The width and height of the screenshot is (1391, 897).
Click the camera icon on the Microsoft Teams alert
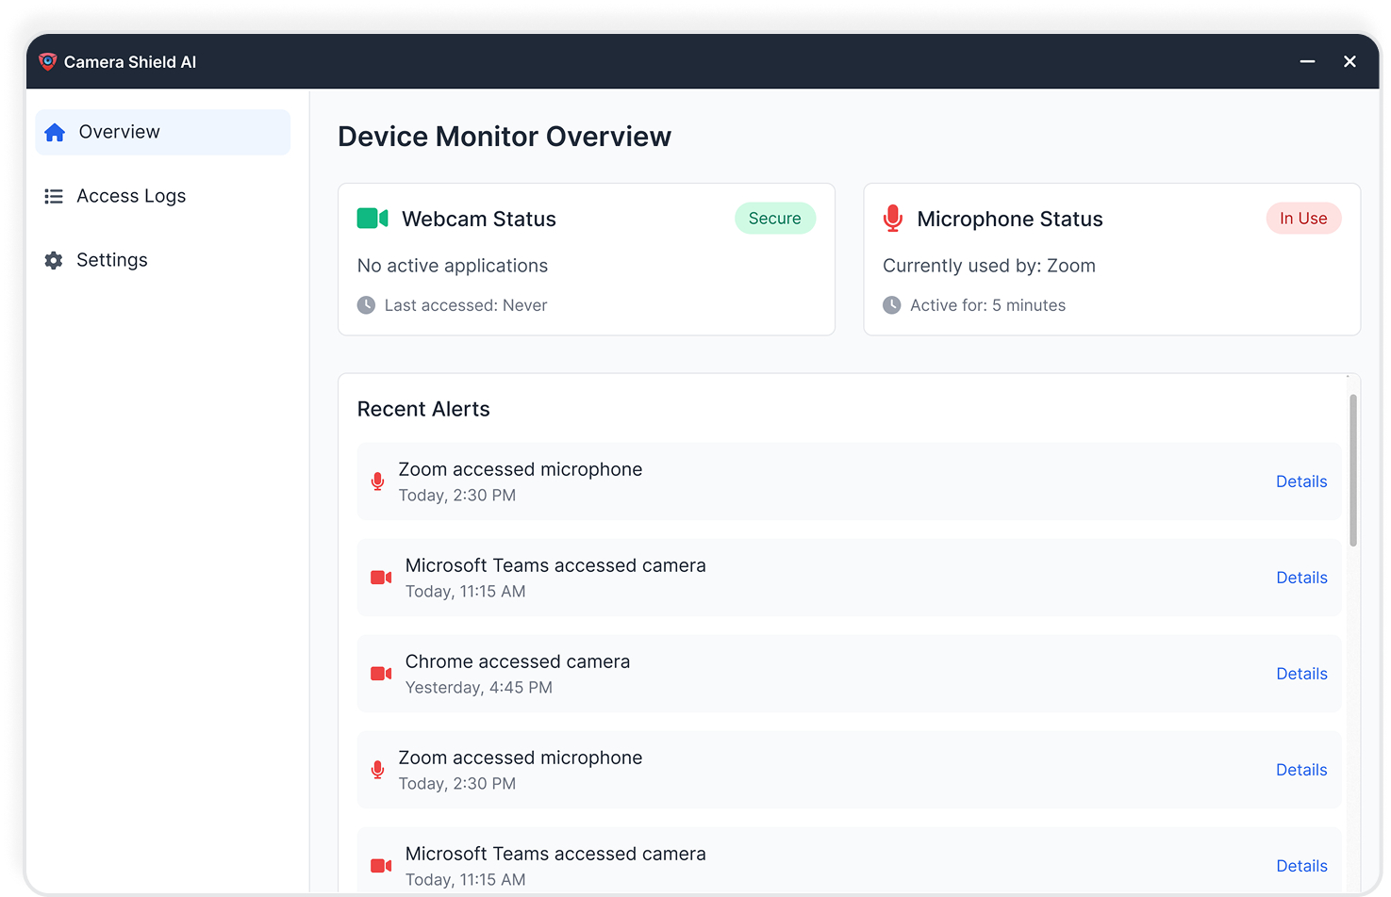click(380, 577)
